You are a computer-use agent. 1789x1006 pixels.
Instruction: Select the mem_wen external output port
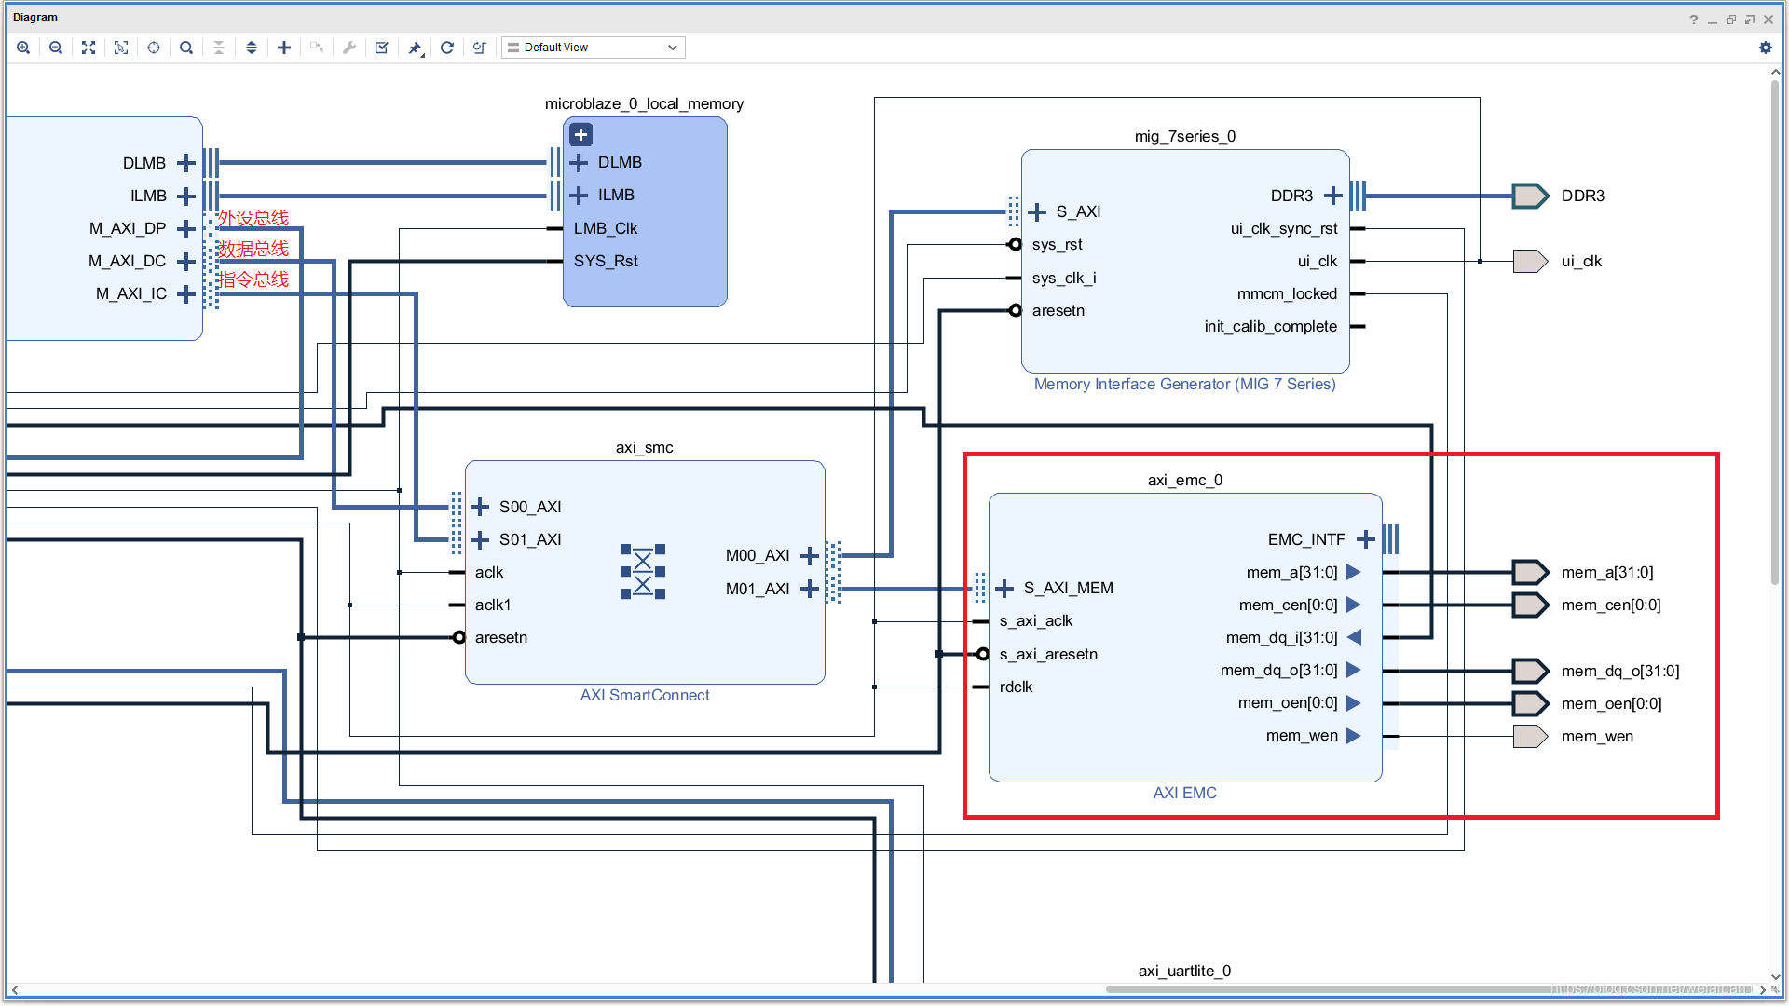click(1529, 736)
